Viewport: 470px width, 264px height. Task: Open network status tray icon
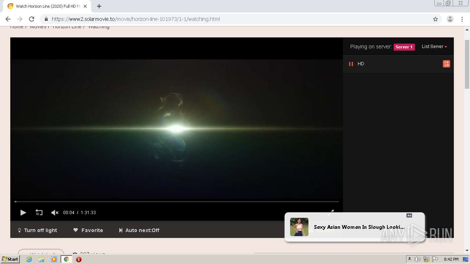426,259
